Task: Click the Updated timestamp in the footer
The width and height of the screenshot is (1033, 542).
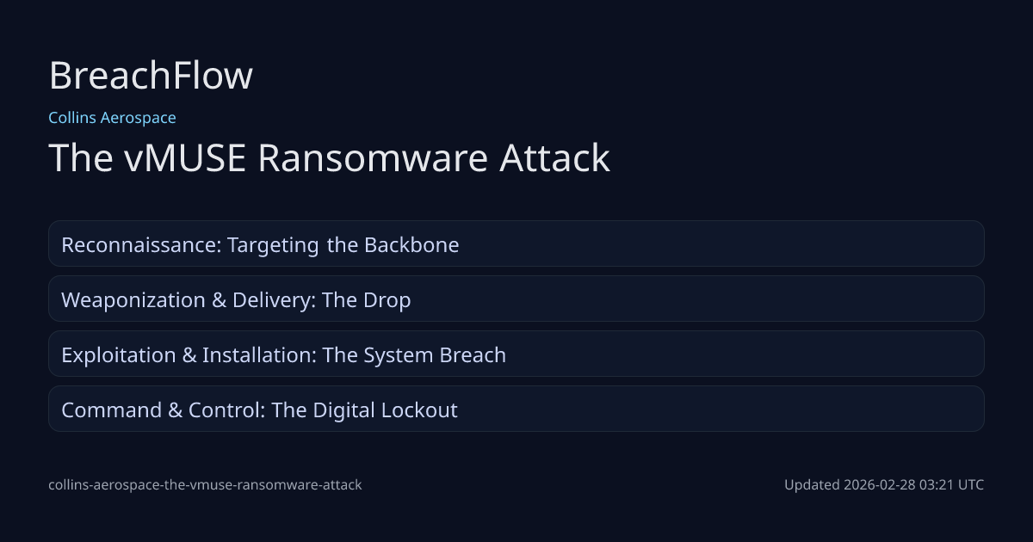Action: click(883, 485)
